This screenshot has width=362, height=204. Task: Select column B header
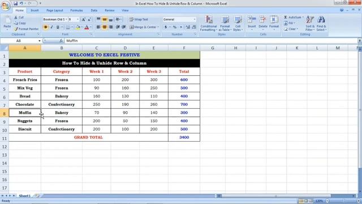[x=62, y=48]
